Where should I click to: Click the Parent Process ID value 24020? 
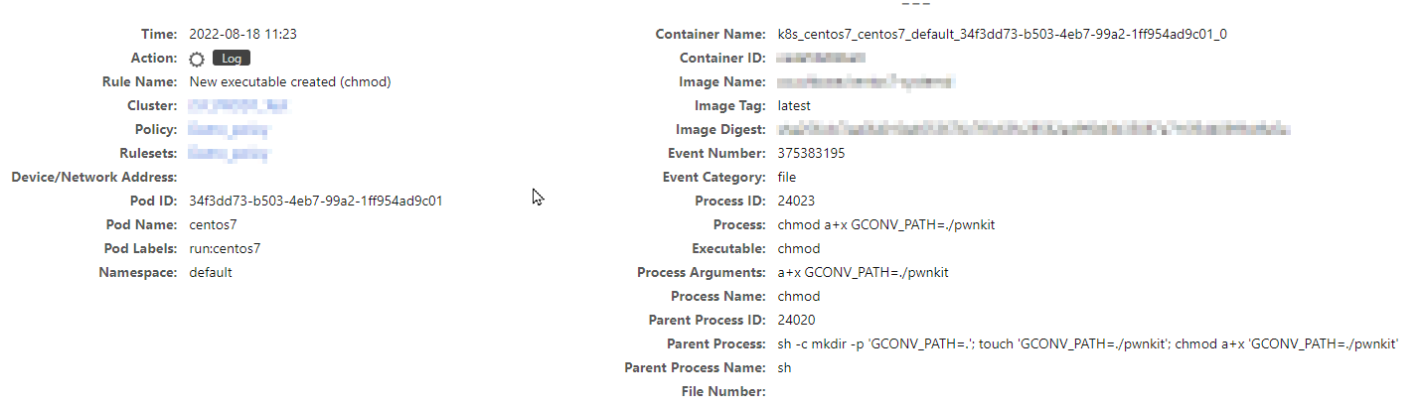(x=796, y=321)
